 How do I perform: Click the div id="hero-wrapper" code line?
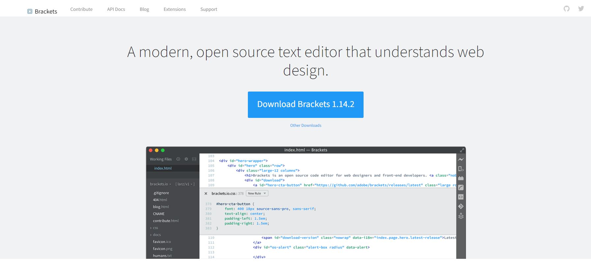pos(243,161)
